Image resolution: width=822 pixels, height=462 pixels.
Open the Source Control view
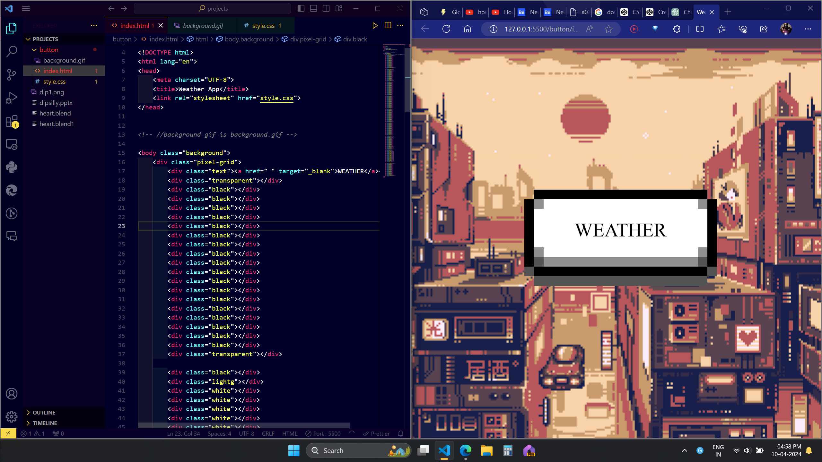[x=12, y=74]
